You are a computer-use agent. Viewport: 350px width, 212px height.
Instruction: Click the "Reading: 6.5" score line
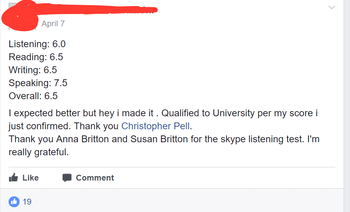click(36, 57)
